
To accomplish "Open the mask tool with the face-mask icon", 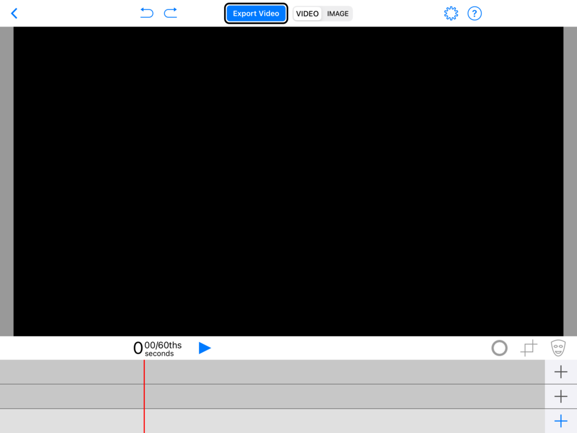I will pyautogui.click(x=558, y=348).
